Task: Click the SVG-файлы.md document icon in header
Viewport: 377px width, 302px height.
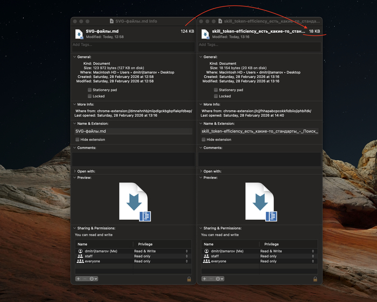Action: coord(79,34)
